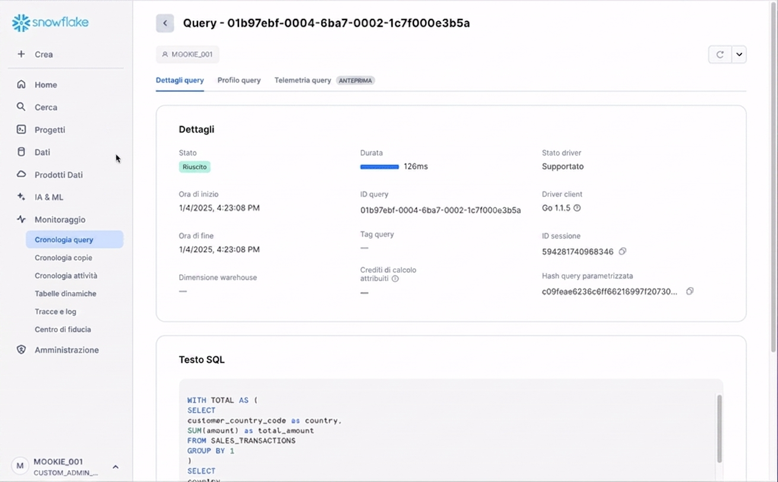Screen dimensions: 778x482
Task: Click the Snowflake logo
Action: pos(50,23)
